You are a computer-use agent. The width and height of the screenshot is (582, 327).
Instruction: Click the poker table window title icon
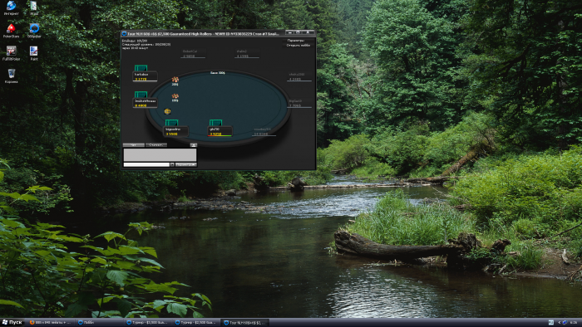[x=125, y=34]
